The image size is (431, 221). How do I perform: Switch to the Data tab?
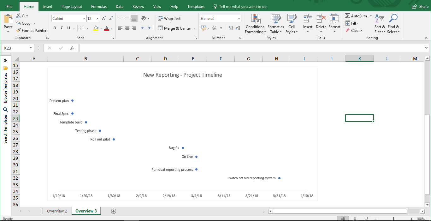120,6
